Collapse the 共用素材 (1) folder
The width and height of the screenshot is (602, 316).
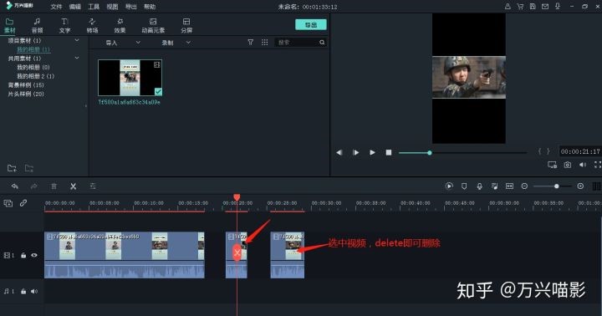click(77, 58)
